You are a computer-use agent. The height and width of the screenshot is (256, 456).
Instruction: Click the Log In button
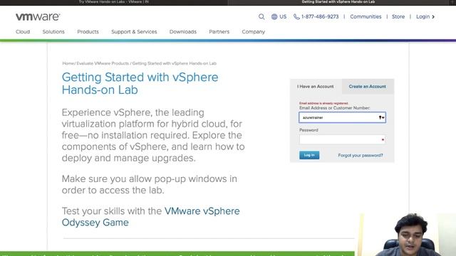coord(309,155)
